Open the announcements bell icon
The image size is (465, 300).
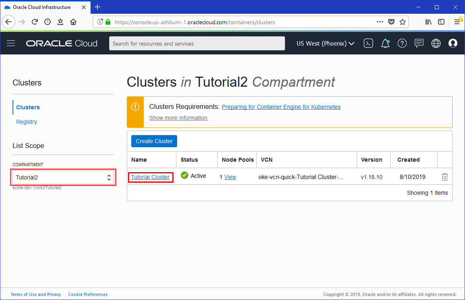tap(385, 44)
